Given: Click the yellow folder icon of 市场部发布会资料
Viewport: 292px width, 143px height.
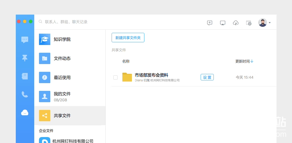Looking at the screenshot, I should [x=127, y=77].
